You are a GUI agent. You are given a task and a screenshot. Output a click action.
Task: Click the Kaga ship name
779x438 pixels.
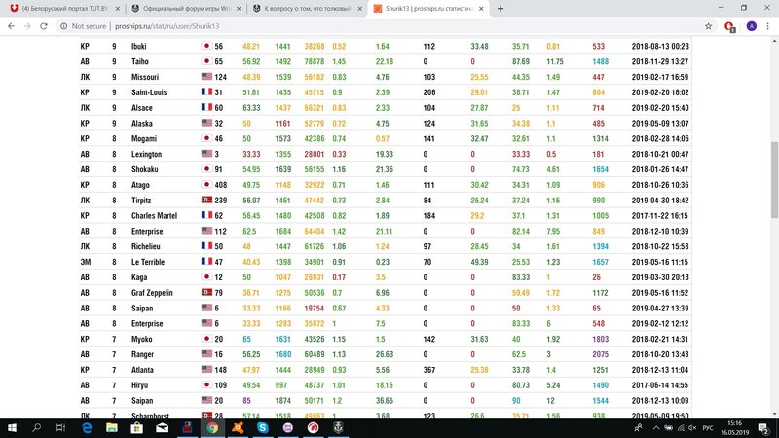(x=139, y=277)
